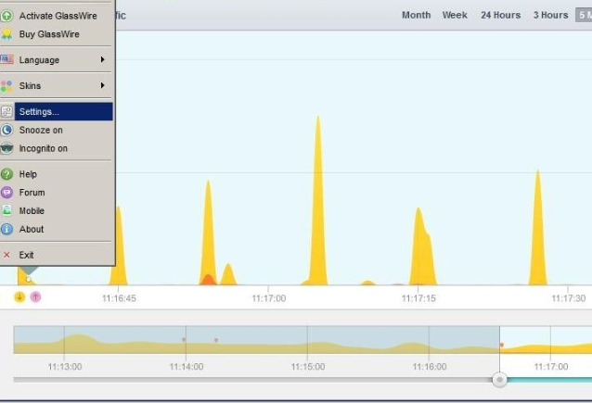This screenshot has width=592, height=403.
Task: Click the Mobile icon in menu
Action: (6, 210)
